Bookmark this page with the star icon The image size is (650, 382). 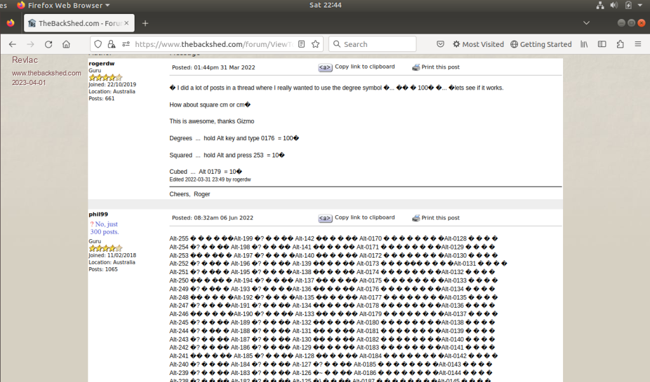[315, 44]
